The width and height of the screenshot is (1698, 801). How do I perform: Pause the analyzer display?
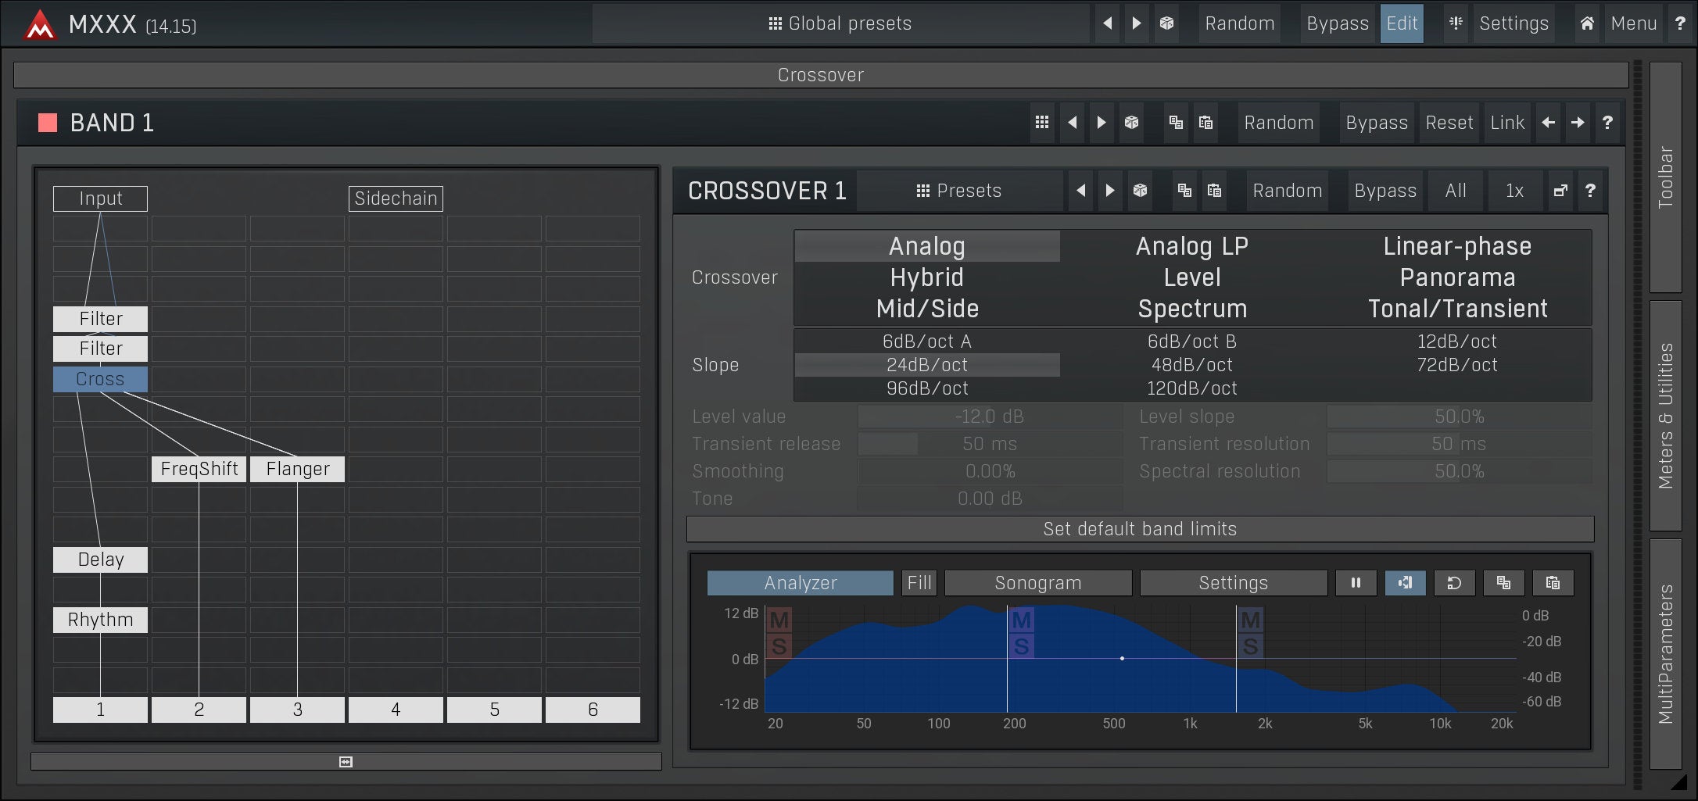click(1356, 583)
